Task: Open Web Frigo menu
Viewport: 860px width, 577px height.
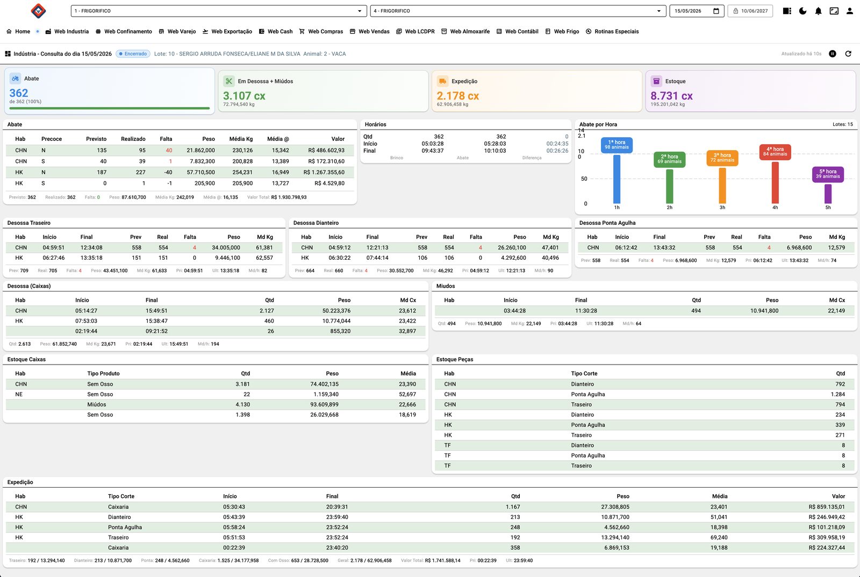Action: [562, 32]
